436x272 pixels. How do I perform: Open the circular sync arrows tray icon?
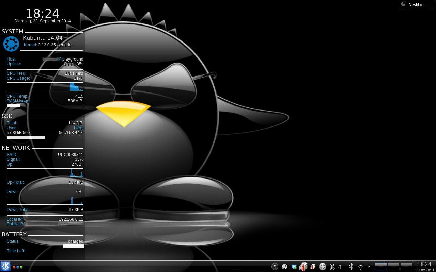(x=284, y=267)
